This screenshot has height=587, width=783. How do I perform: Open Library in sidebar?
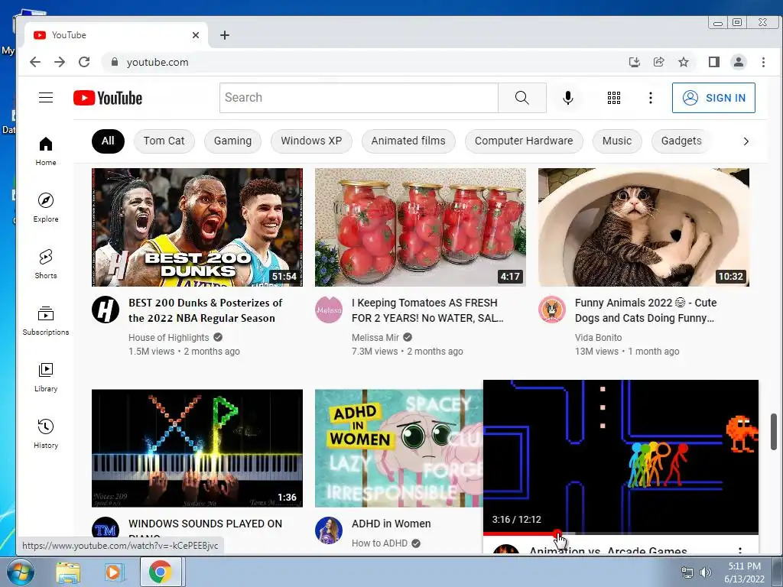[x=45, y=377]
